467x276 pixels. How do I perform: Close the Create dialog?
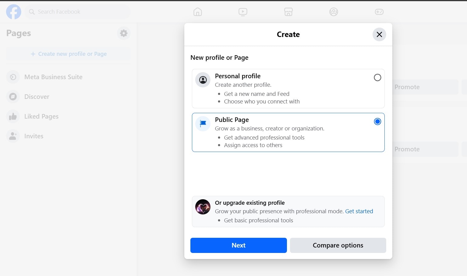379,35
